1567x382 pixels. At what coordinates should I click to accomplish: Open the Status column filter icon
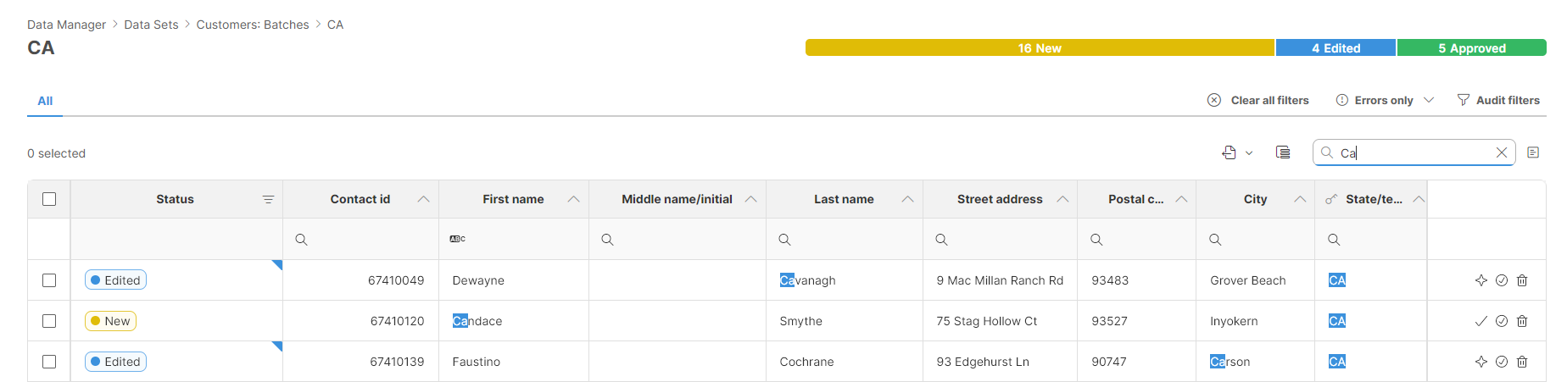[x=268, y=200]
